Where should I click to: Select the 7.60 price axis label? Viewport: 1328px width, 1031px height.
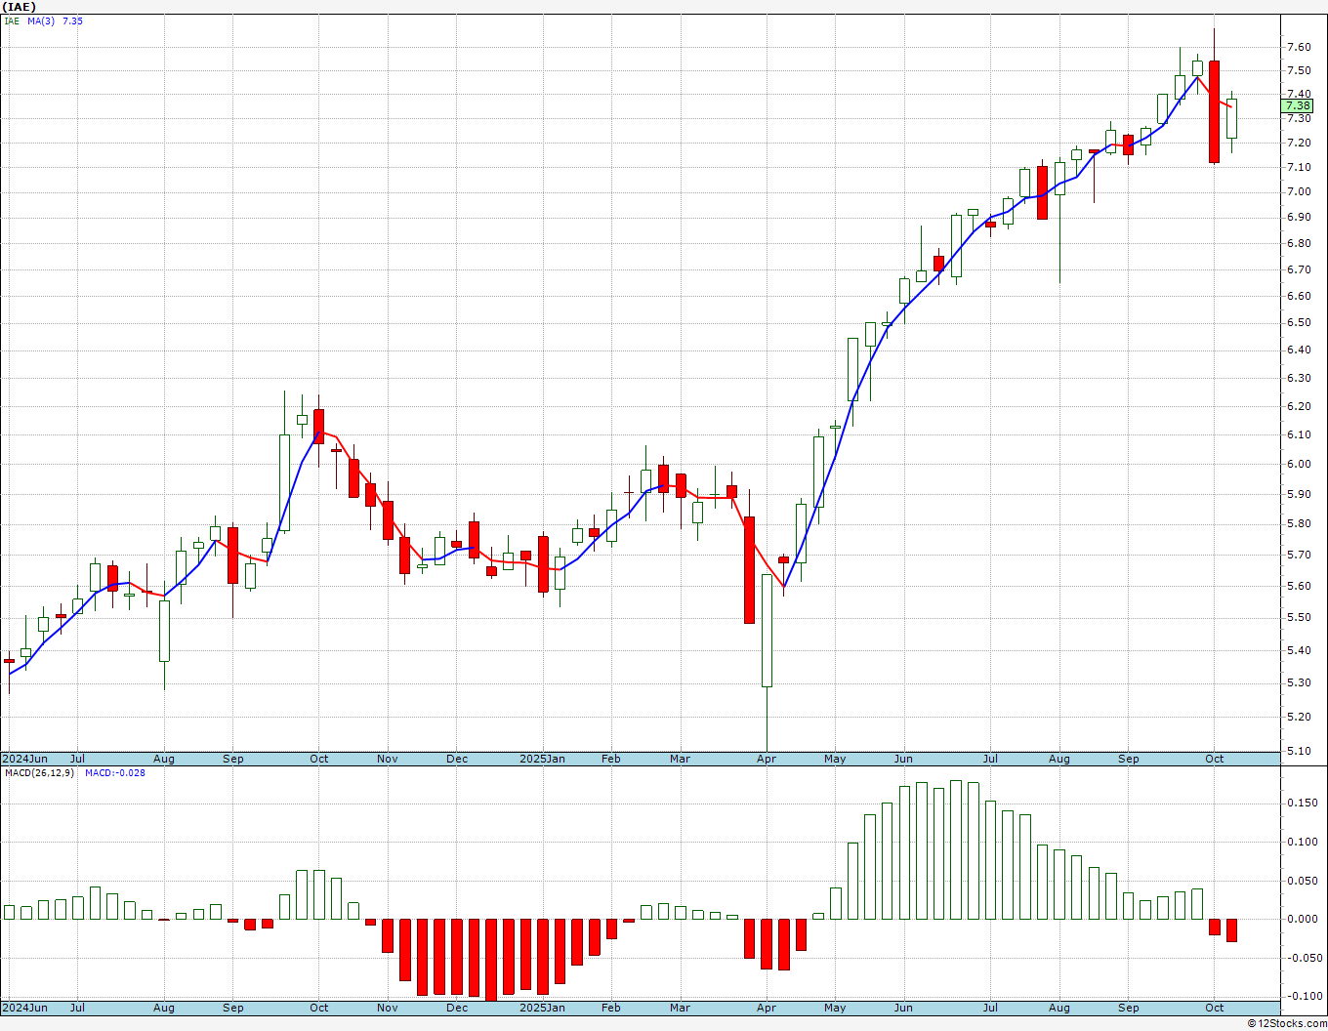(x=1299, y=47)
